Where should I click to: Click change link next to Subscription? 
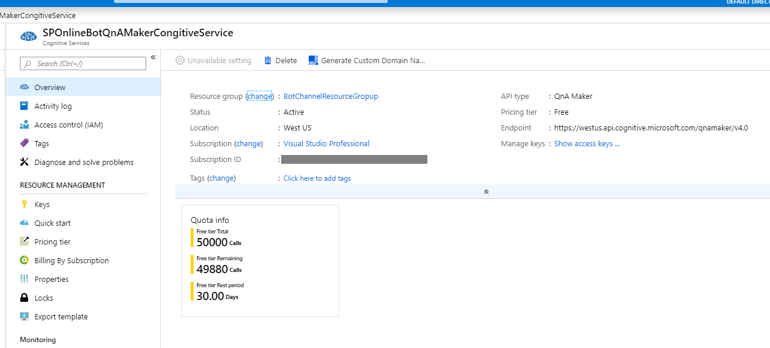[248, 143]
